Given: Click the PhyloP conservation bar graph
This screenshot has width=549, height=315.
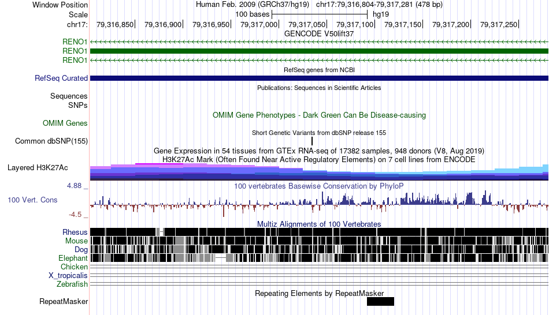Looking at the screenshot, I should coord(320,204).
